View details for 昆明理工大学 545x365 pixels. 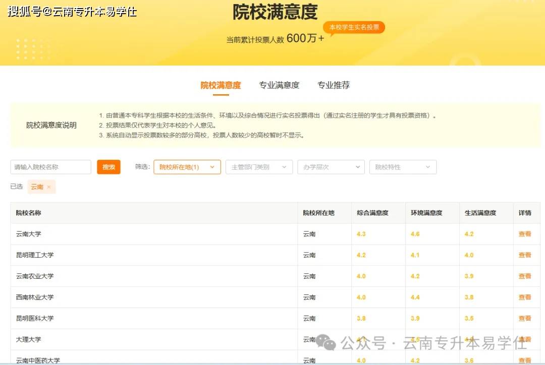pos(524,255)
